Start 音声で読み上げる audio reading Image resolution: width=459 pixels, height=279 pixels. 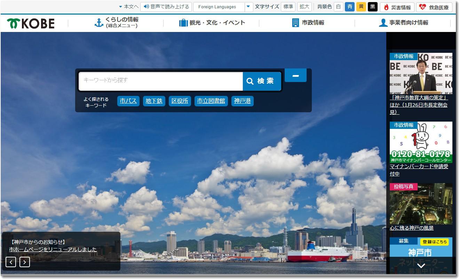[x=166, y=7]
